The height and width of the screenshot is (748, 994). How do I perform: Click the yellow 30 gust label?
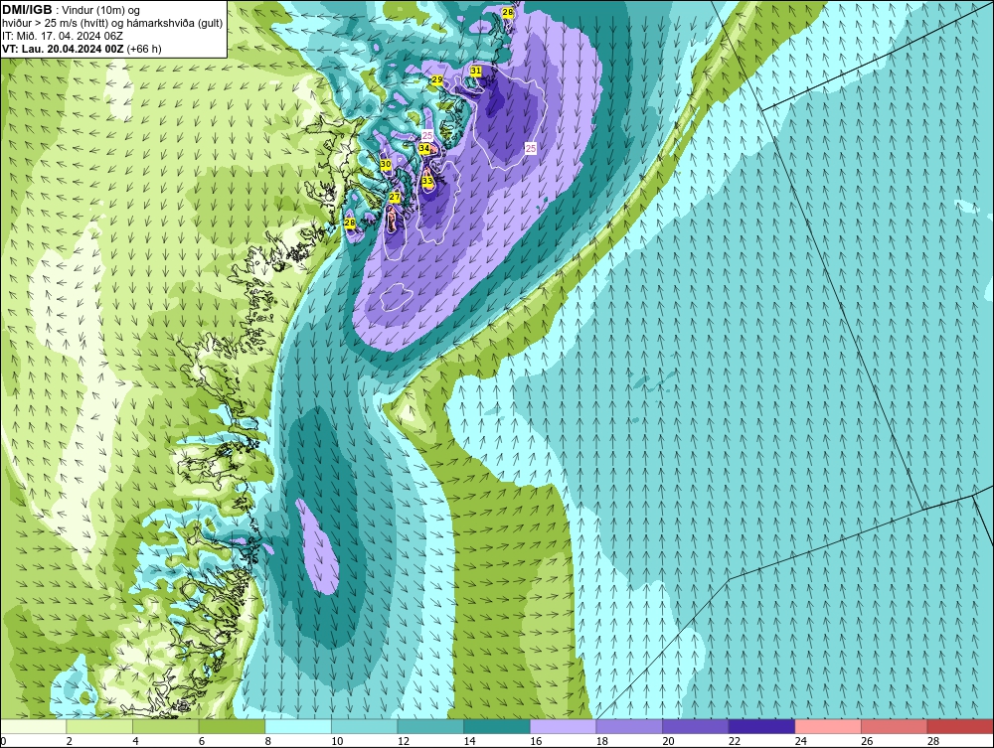coord(386,164)
